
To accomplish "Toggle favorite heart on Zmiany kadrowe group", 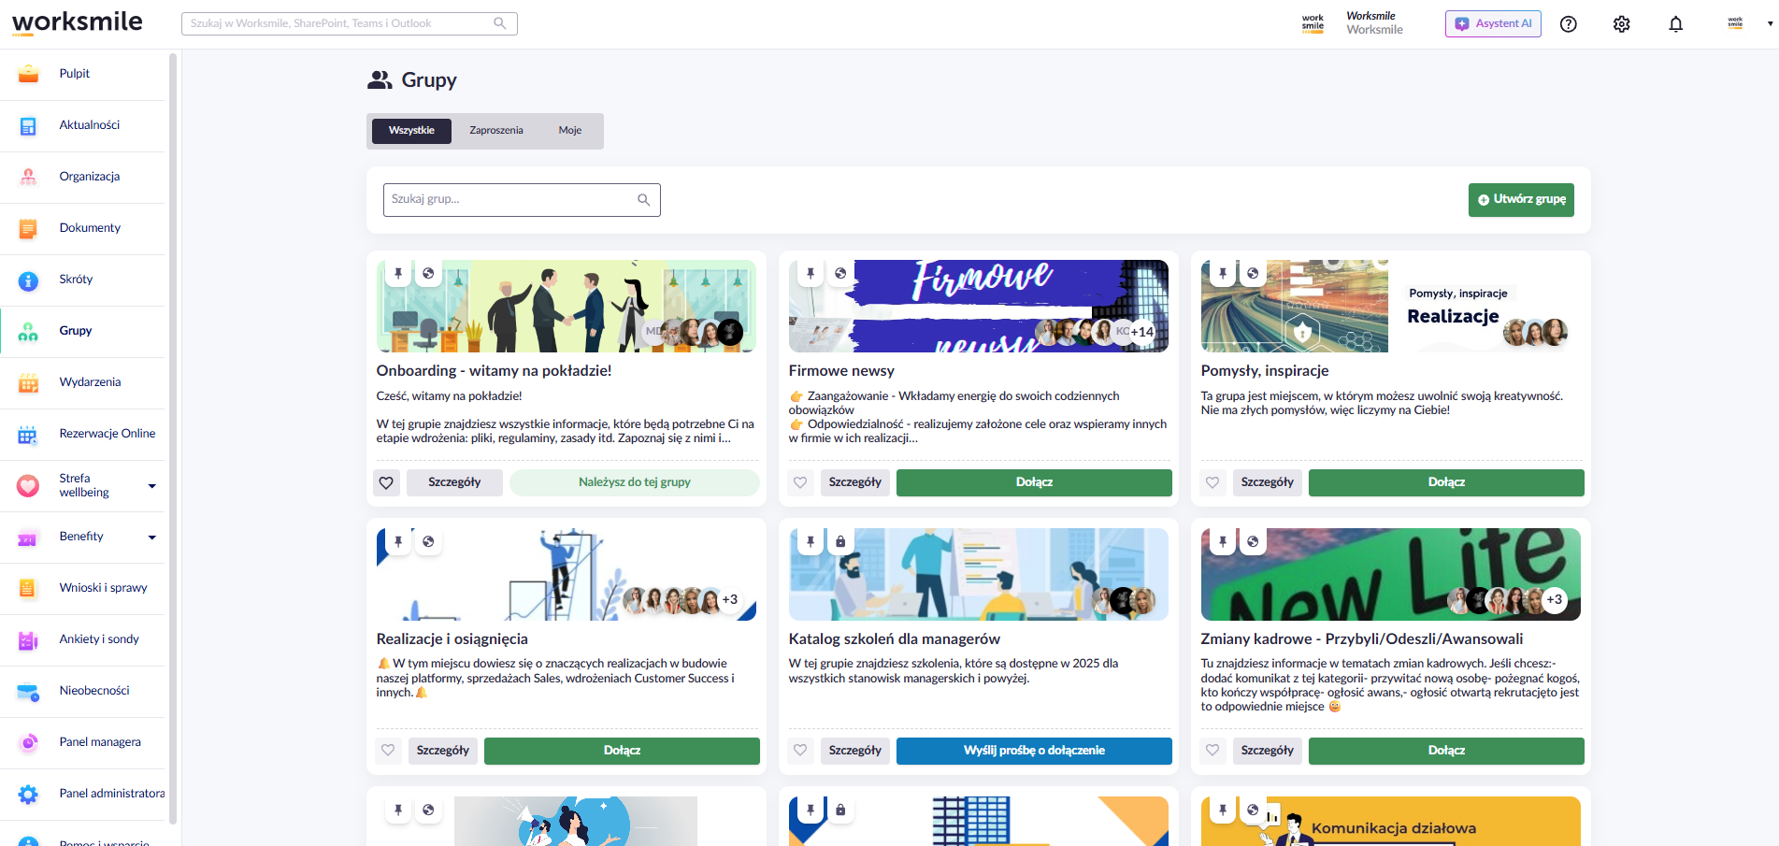I will tap(1212, 751).
